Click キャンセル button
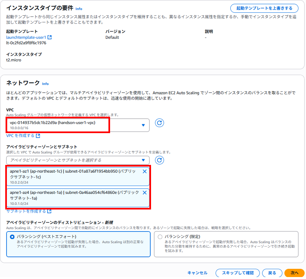Viewport: 306px width, 279px height. click(197, 273)
